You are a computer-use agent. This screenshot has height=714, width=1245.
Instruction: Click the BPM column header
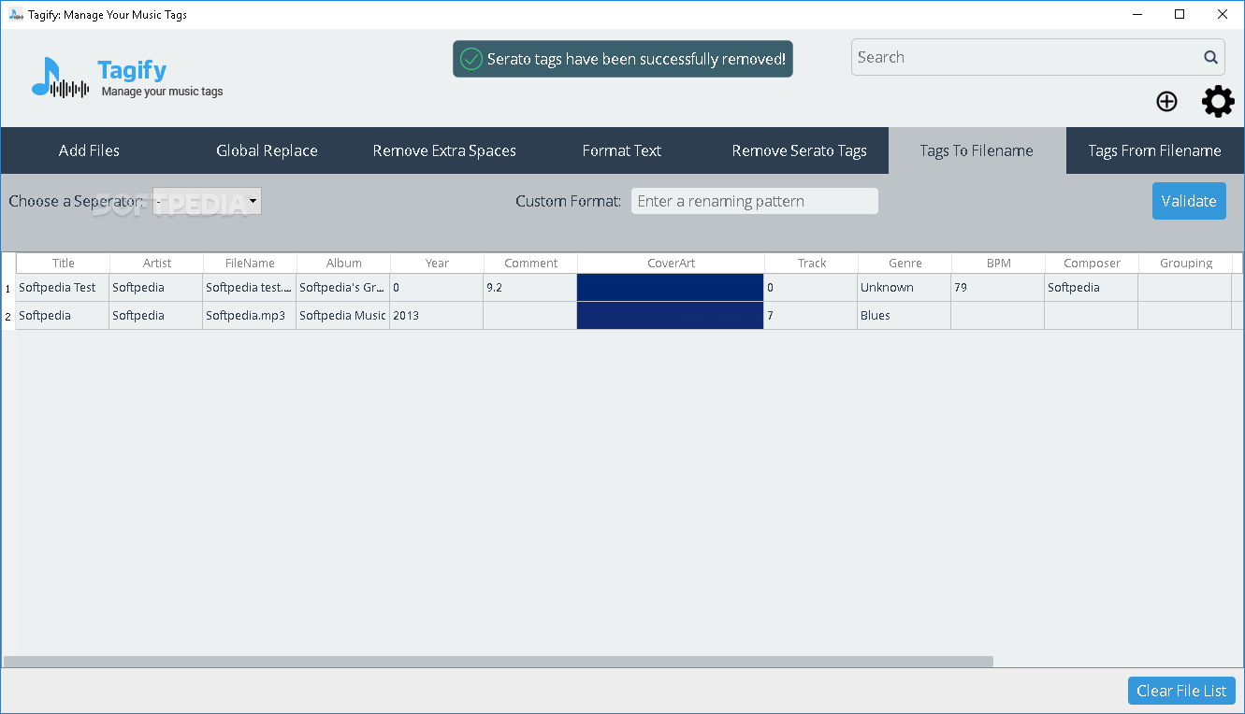coord(999,264)
